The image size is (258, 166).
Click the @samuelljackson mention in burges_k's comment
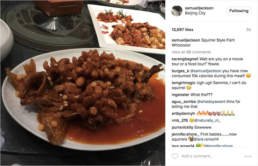coord(206,71)
